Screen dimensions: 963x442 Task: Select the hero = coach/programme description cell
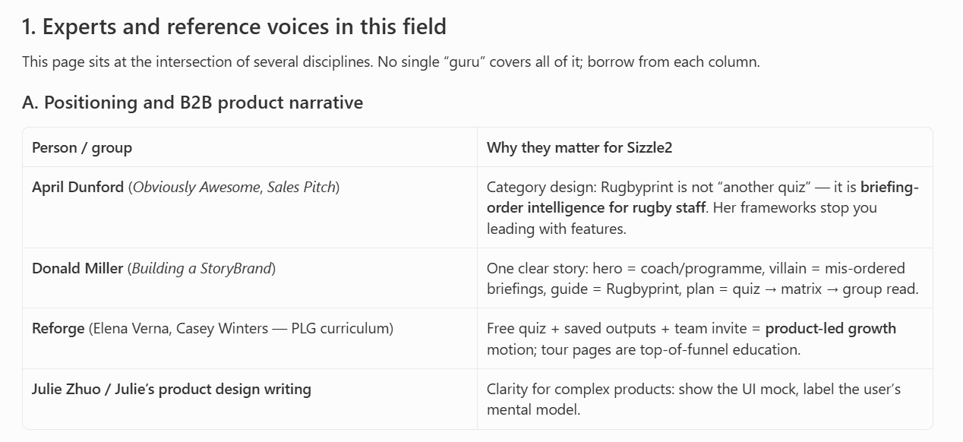pos(705,278)
